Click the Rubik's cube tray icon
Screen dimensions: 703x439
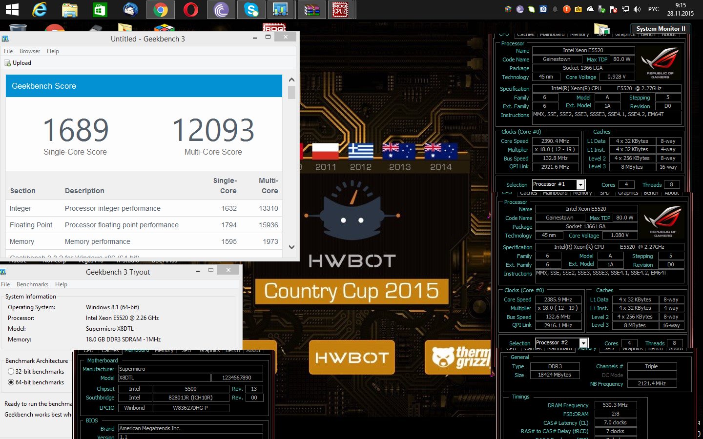pyautogui.click(x=508, y=9)
